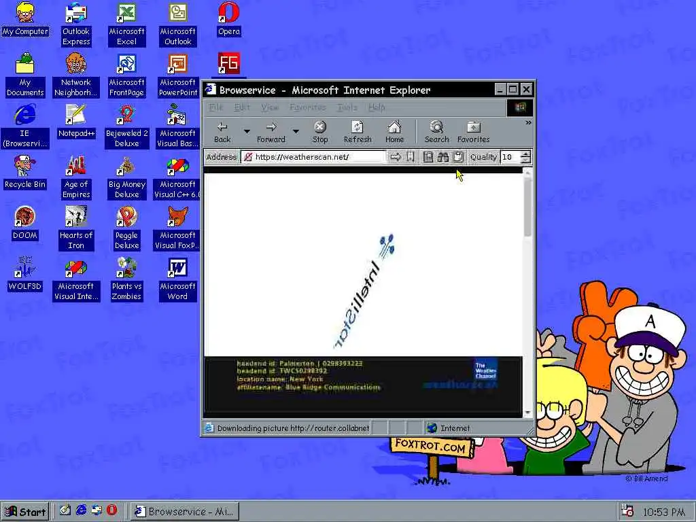This screenshot has height=522, width=696.
Task: Select the Notepad++ desktop shortcut
Action: [x=76, y=121]
